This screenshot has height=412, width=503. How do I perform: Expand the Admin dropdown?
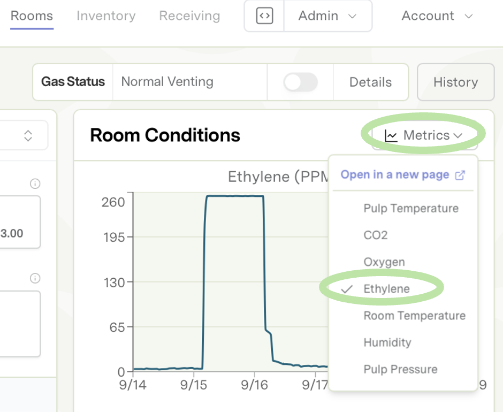point(327,16)
